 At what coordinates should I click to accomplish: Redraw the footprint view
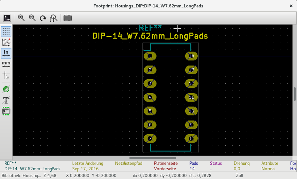[x=43, y=18]
